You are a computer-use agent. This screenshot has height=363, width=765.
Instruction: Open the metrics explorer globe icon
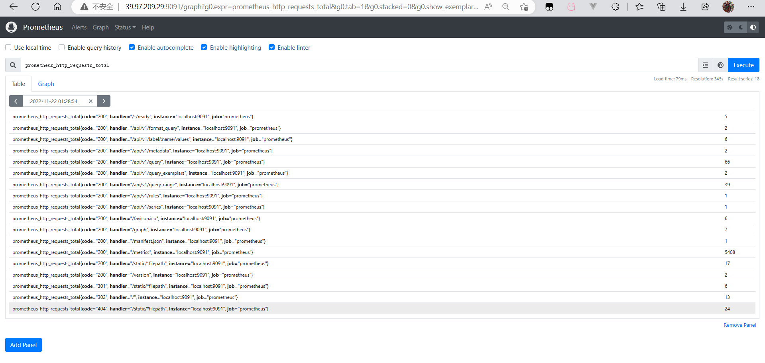(x=720, y=65)
